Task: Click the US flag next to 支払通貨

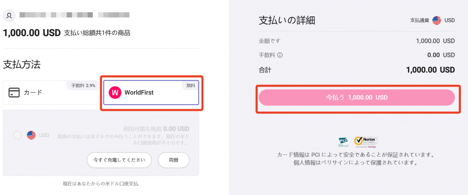Action: click(436, 20)
